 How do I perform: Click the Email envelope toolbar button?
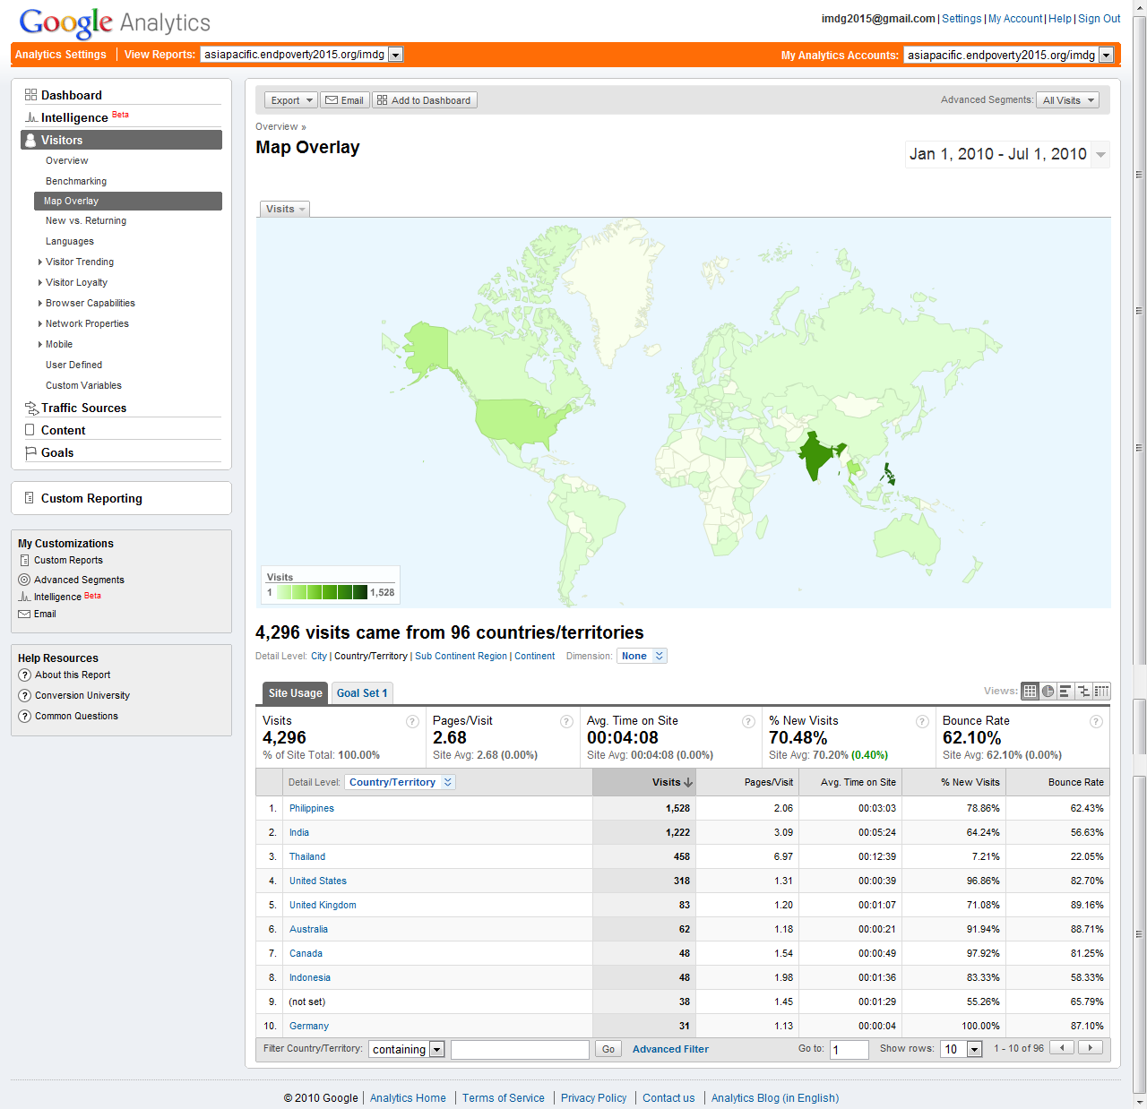pyautogui.click(x=344, y=100)
